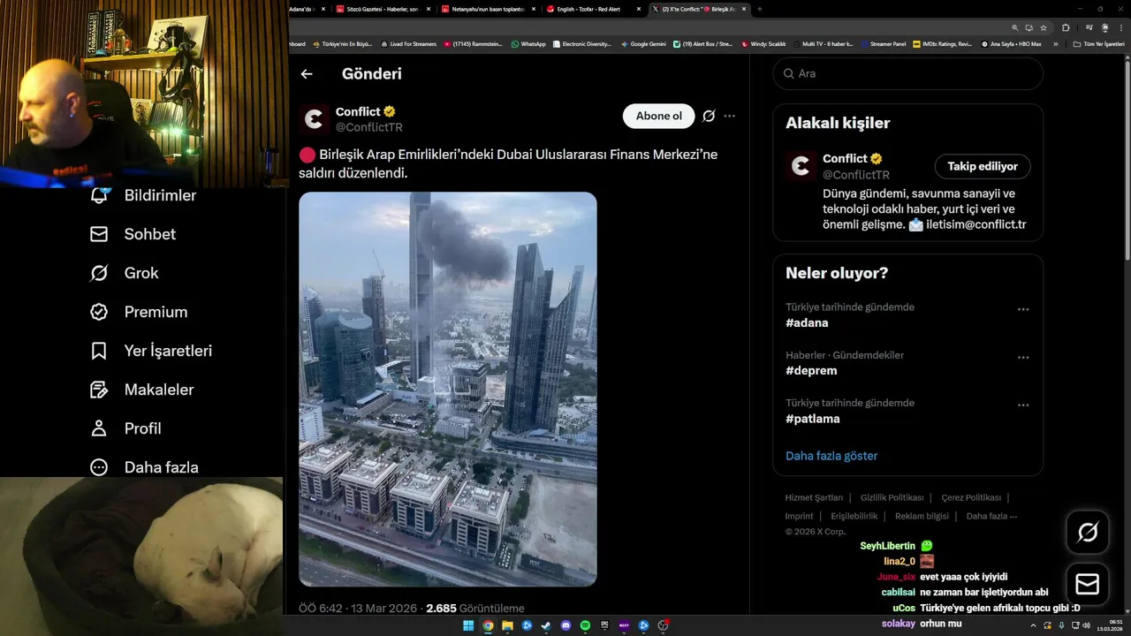The image size is (1131, 636).
Task: Open Steam from the taskbar
Action: 546,625
